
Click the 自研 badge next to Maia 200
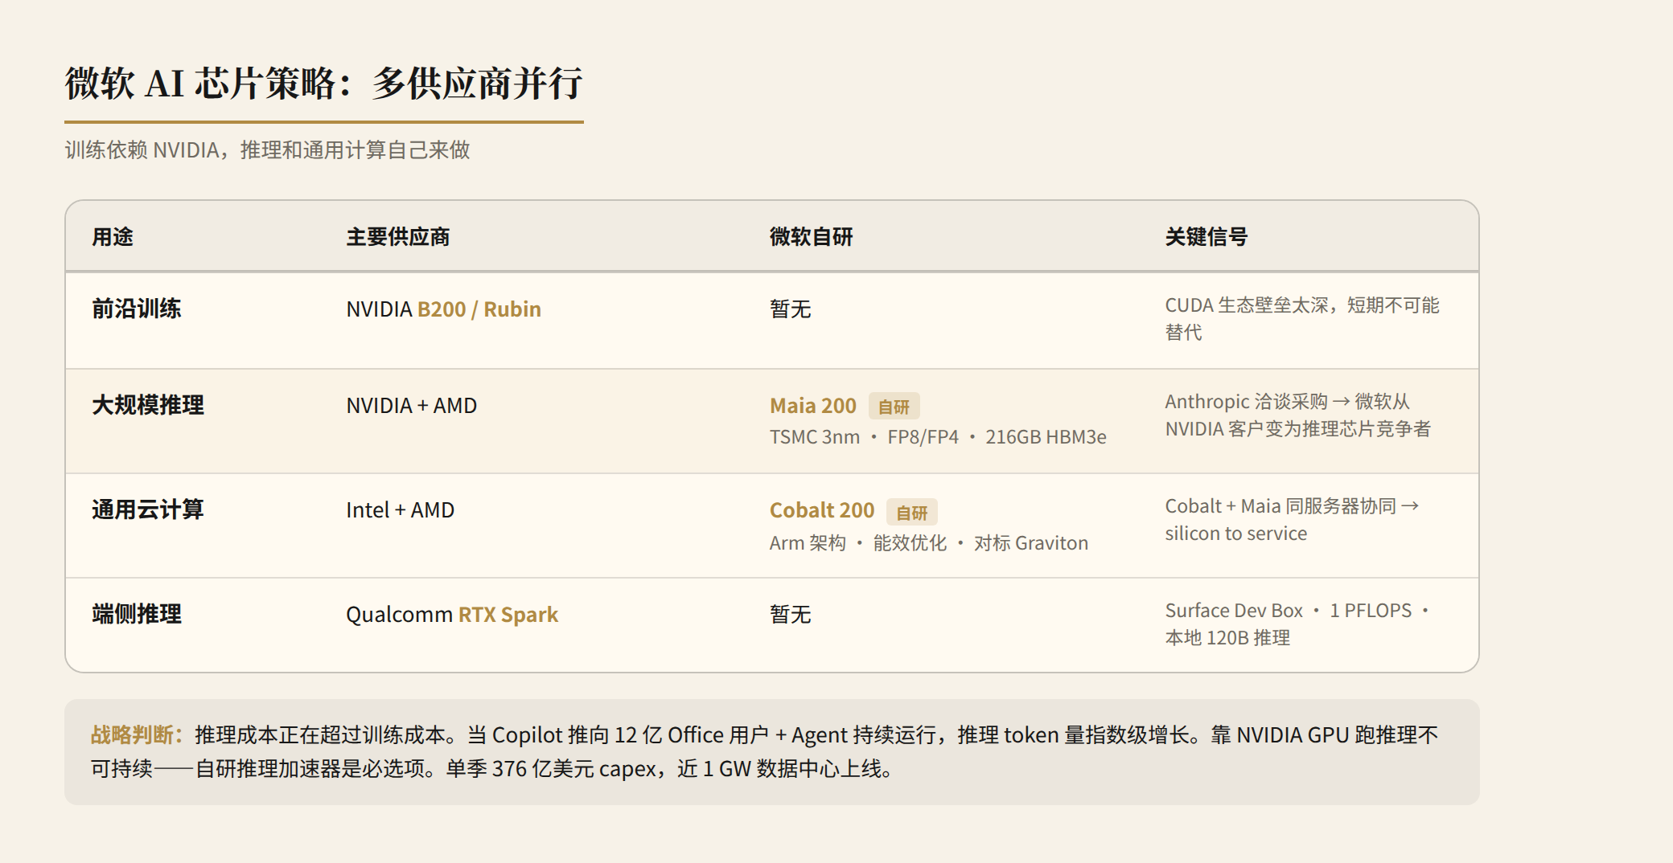point(894,407)
